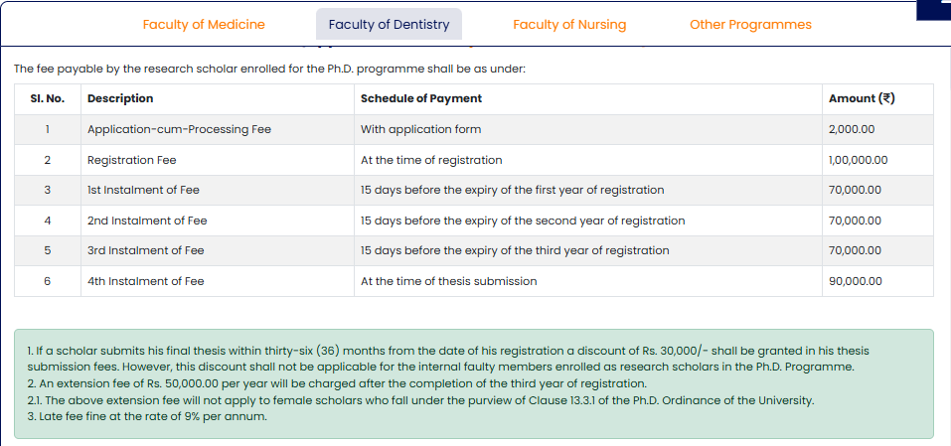The width and height of the screenshot is (951, 446).
Task: Click the 'With application form' schedule cell
Action: pyautogui.click(x=420, y=129)
